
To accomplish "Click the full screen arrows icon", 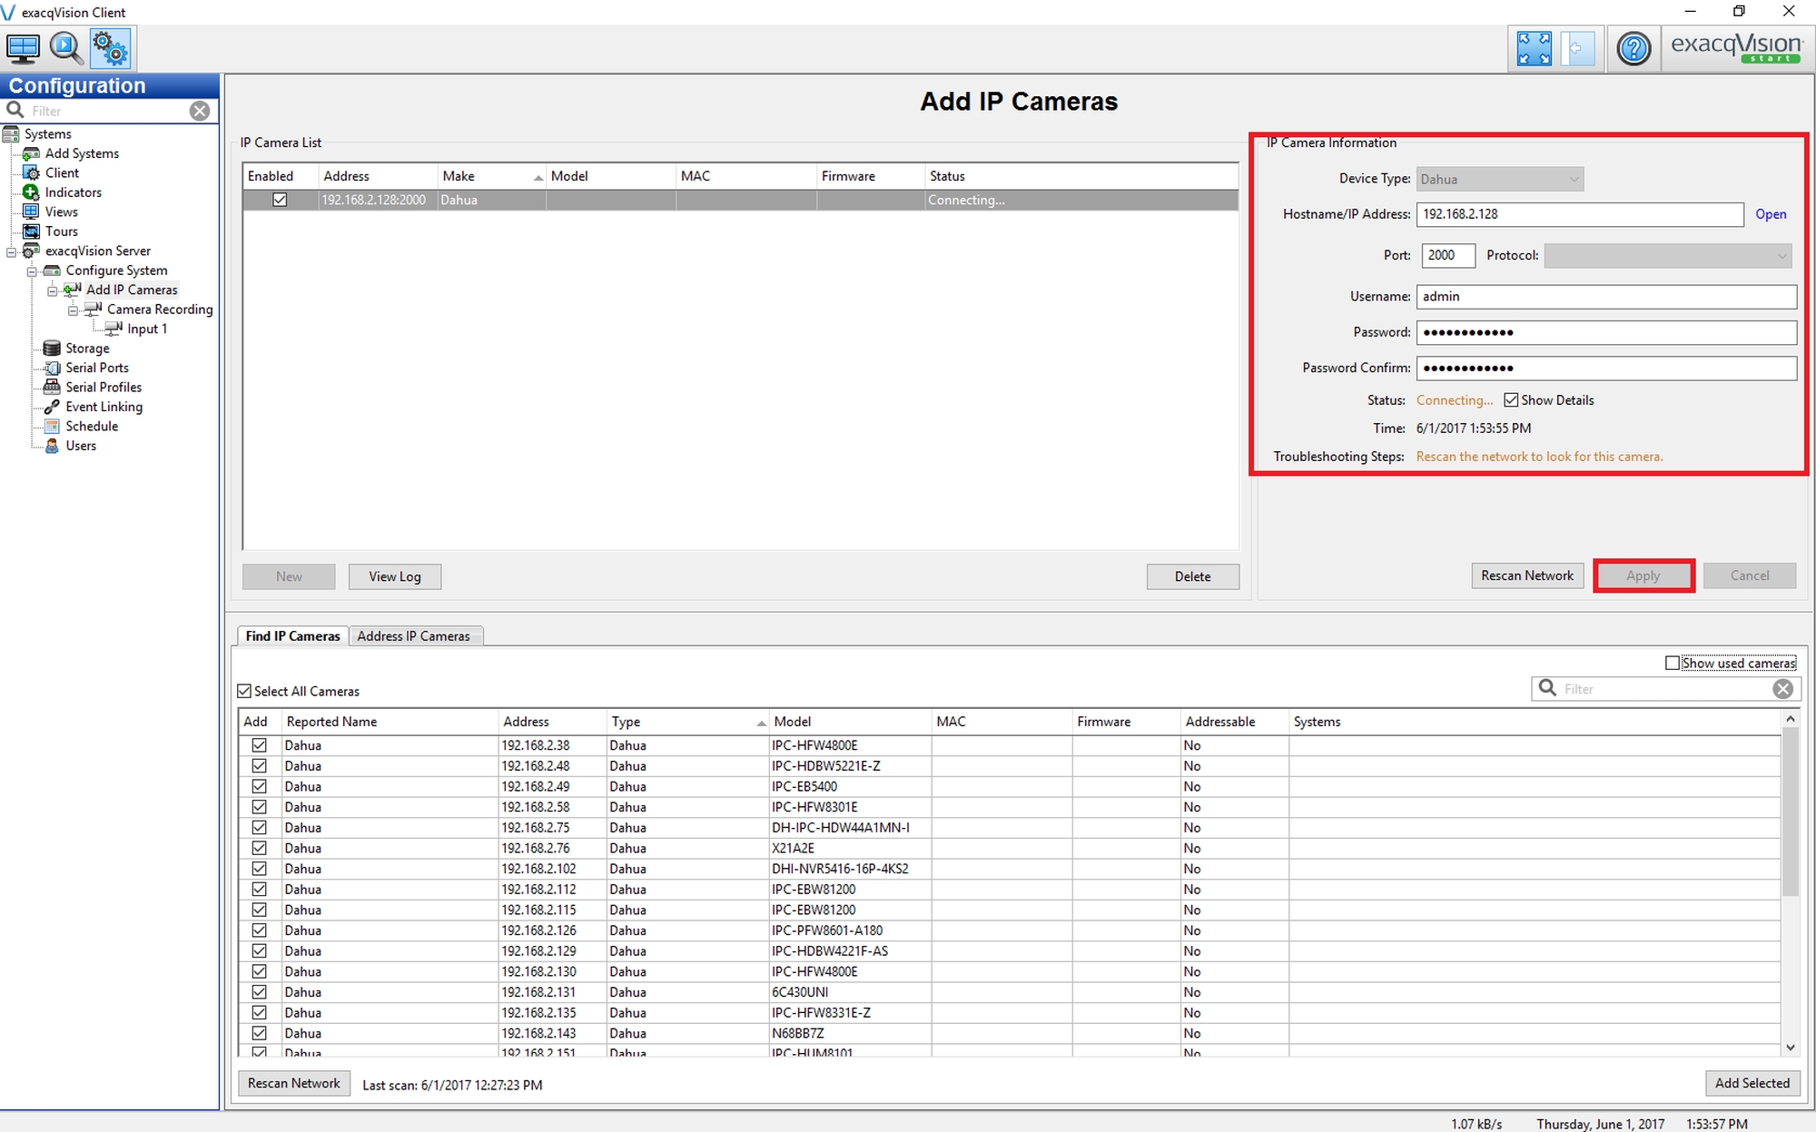I will [1534, 49].
